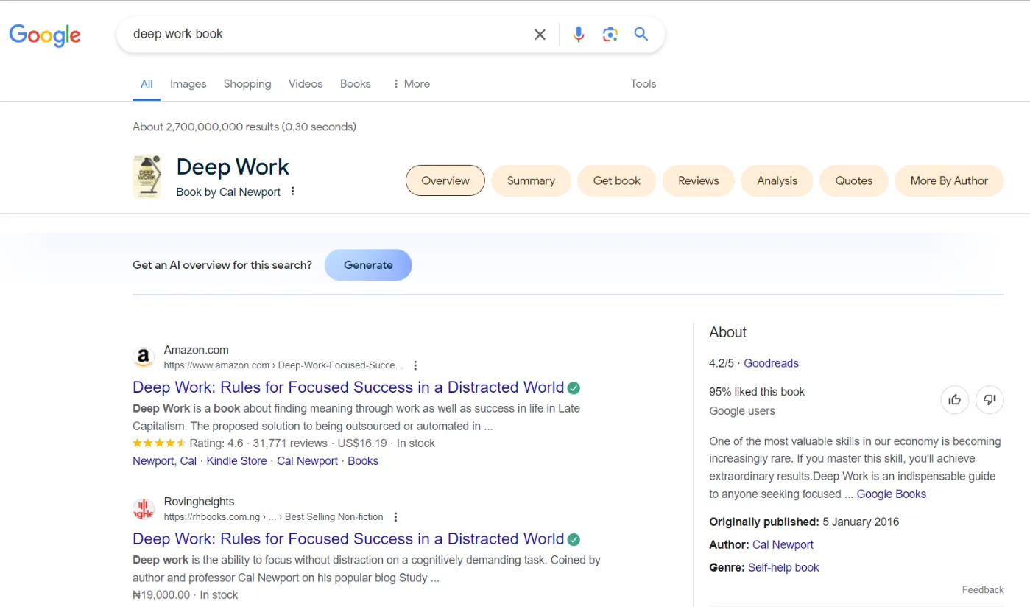1030x607 pixels.
Task: Click the ₦19,000.00 In stock text
Action: click(x=185, y=595)
